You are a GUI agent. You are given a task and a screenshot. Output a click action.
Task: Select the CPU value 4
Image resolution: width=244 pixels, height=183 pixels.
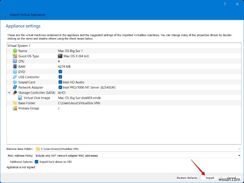(x=59, y=61)
